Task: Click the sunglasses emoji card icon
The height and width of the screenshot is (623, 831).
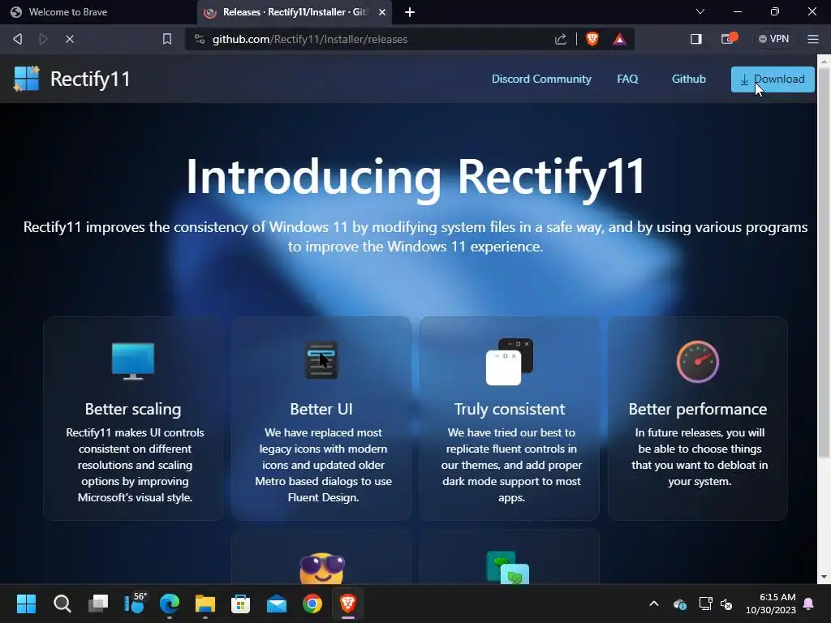Action: click(x=321, y=569)
